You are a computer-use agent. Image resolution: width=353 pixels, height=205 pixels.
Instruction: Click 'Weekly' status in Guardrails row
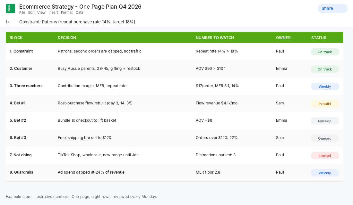pyautogui.click(x=325, y=173)
